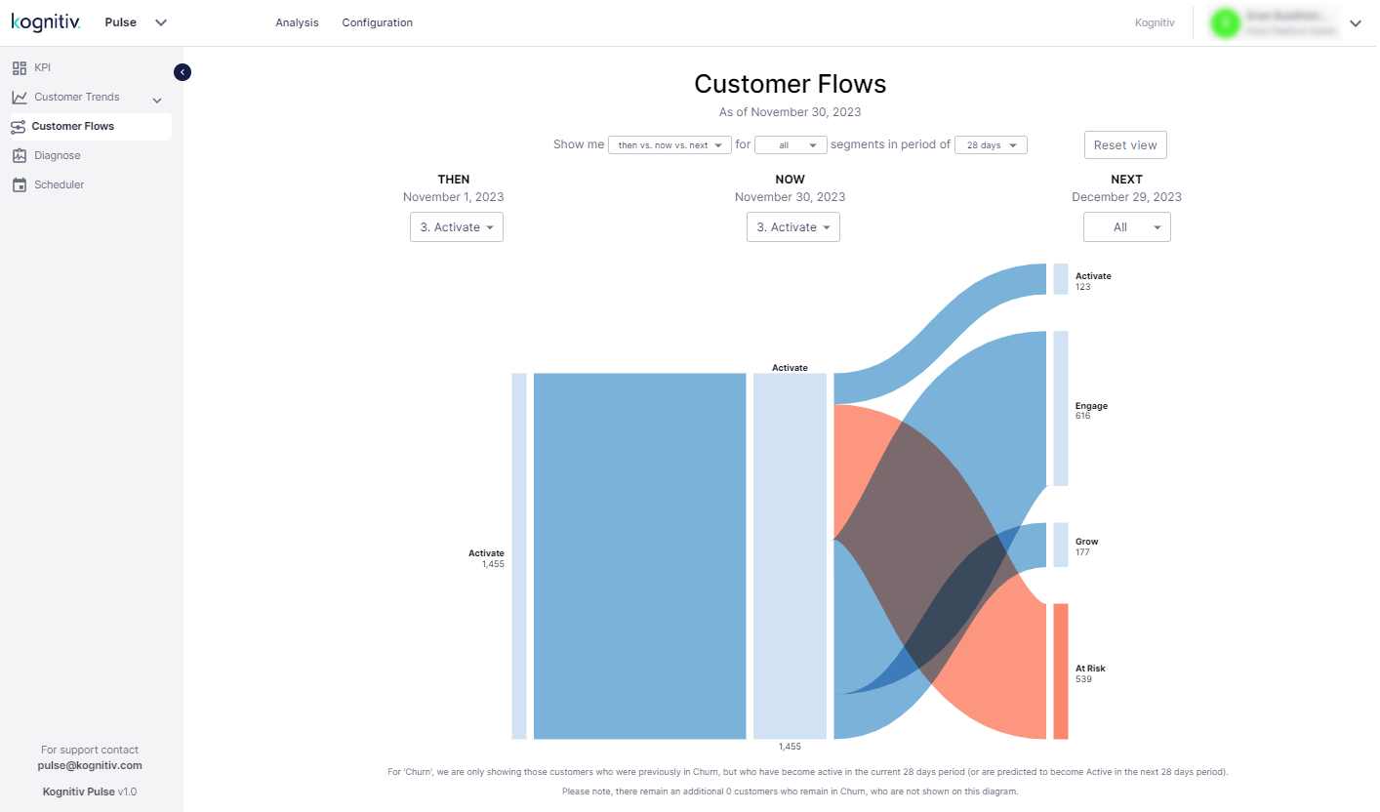The image size is (1380, 812).
Task: Click the Reset view button
Action: click(1125, 144)
